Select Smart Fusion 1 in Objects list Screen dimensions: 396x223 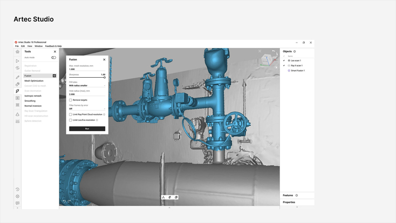click(x=297, y=71)
